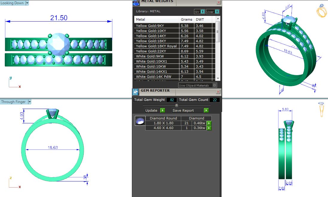Click the metal list scrollbar thumb

[x=218, y=31]
